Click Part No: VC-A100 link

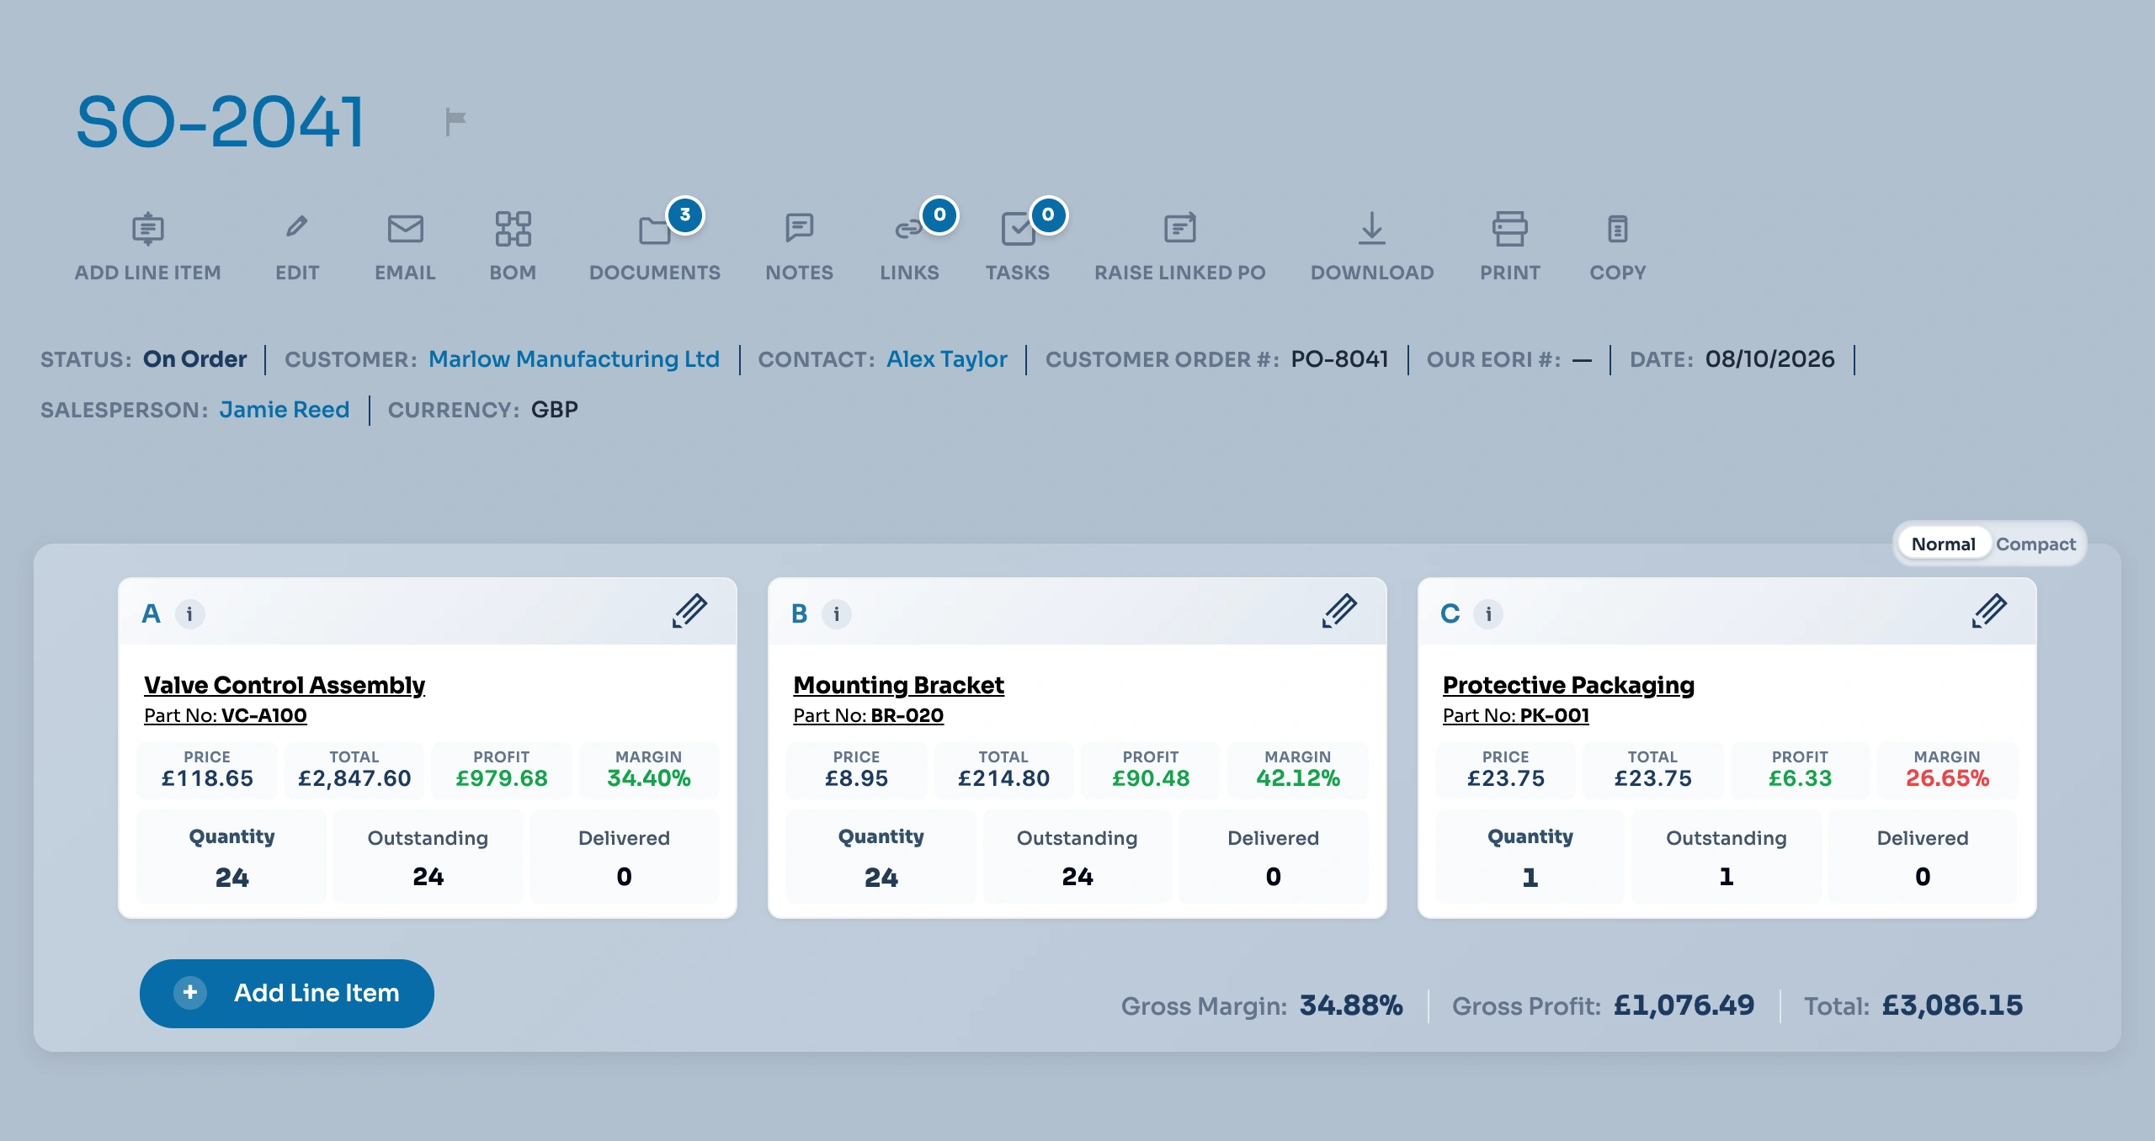click(226, 715)
